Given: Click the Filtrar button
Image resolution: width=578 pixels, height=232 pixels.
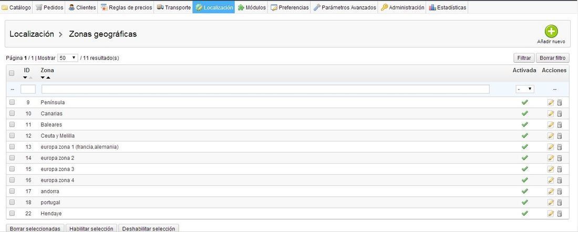Looking at the screenshot, I should (x=524, y=58).
